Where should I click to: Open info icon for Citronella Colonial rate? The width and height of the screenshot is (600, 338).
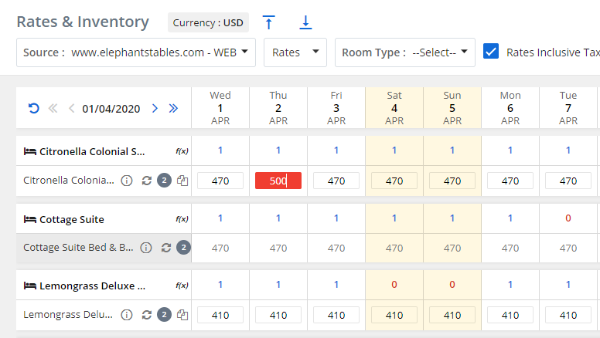[x=128, y=181]
